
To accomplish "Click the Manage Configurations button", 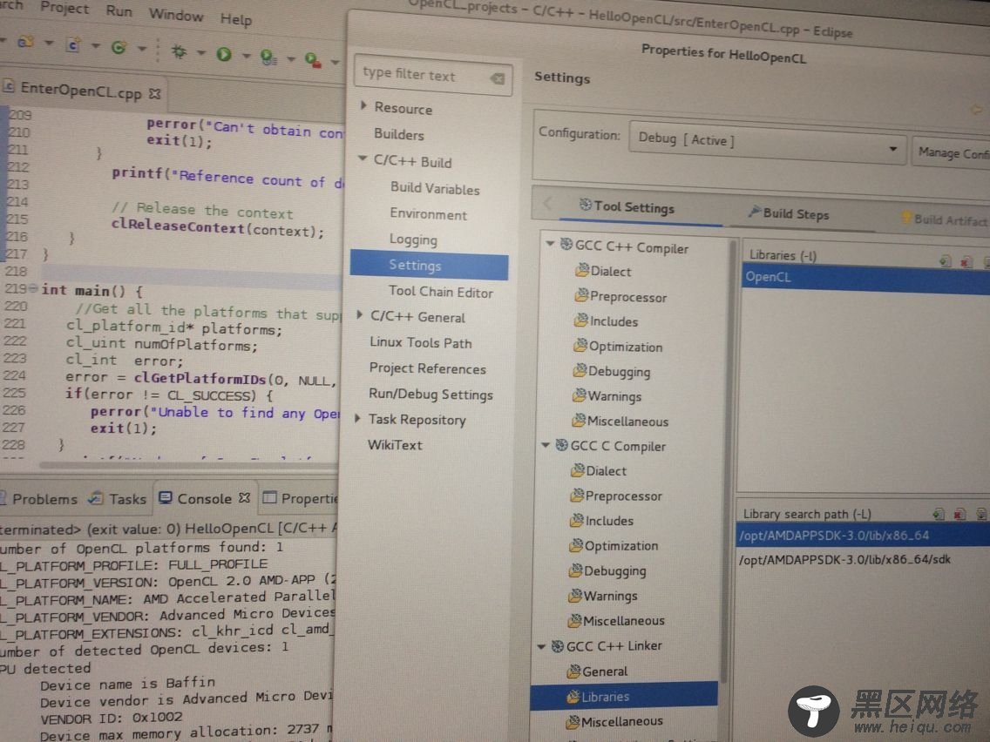I will (x=951, y=152).
